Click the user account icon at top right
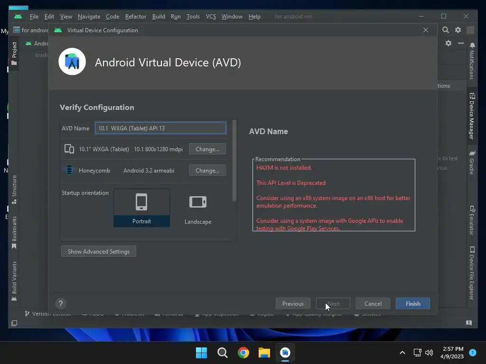 click(470, 30)
